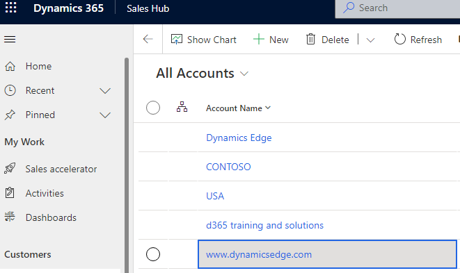This screenshot has height=273, width=460.
Task: Click the Show Chart icon
Action: tap(177, 40)
